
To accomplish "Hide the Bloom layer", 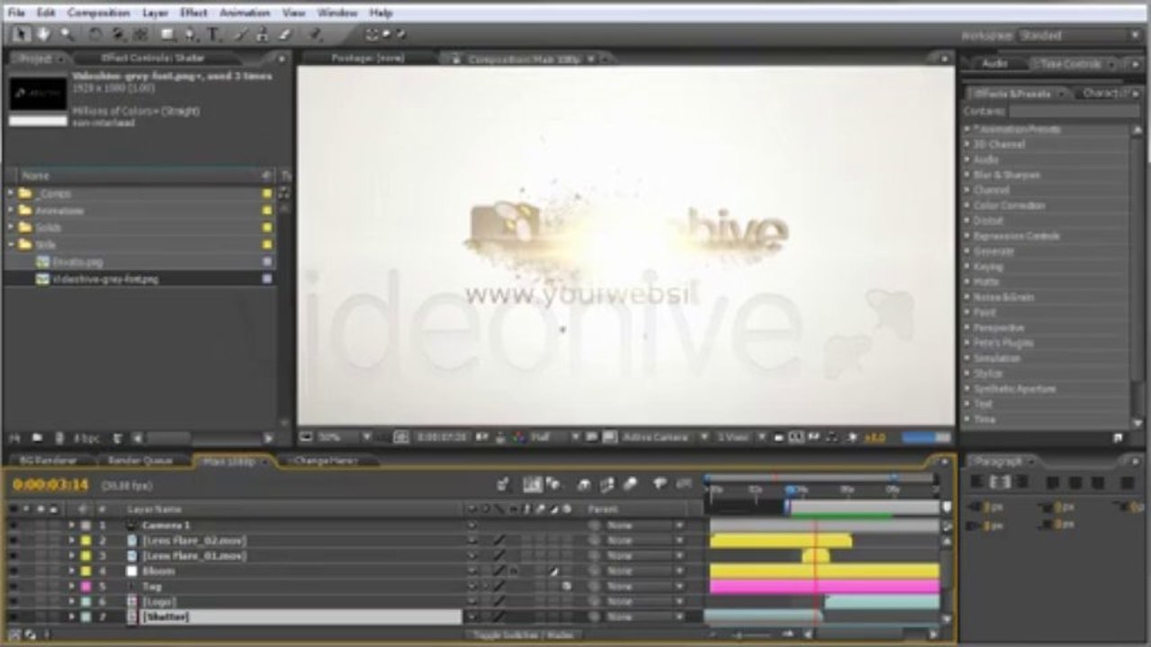I will (x=13, y=571).
